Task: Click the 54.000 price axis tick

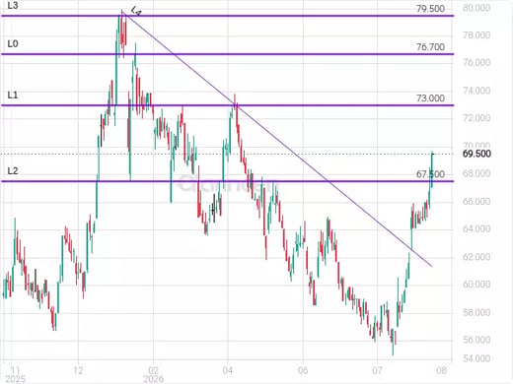Action: [x=476, y=358]
